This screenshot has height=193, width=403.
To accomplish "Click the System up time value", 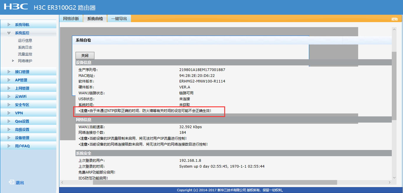I will tap(222, 166).
